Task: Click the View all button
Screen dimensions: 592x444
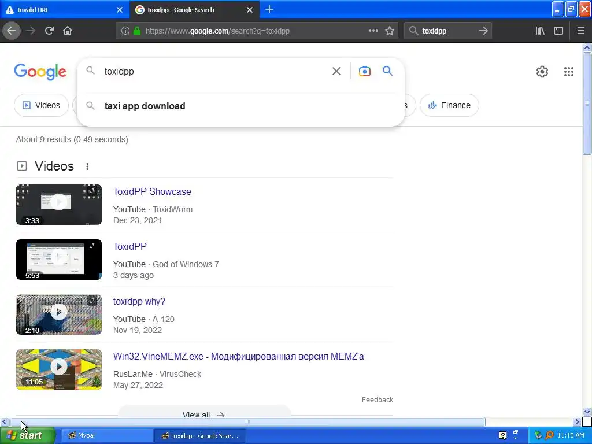Action: tap(204, 412)
